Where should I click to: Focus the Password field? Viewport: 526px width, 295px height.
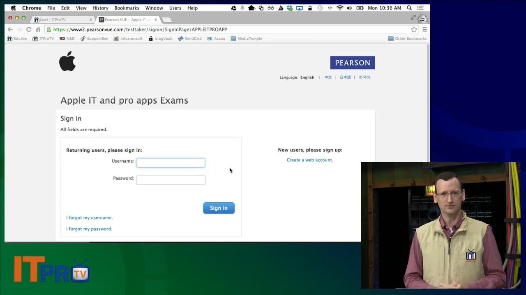(x=171, y=180)
